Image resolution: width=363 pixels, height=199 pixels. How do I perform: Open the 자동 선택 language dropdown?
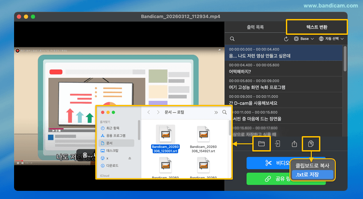coord(331,39)
